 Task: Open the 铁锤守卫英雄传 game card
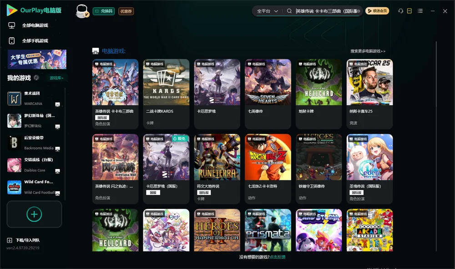click(x=318, y=169)
